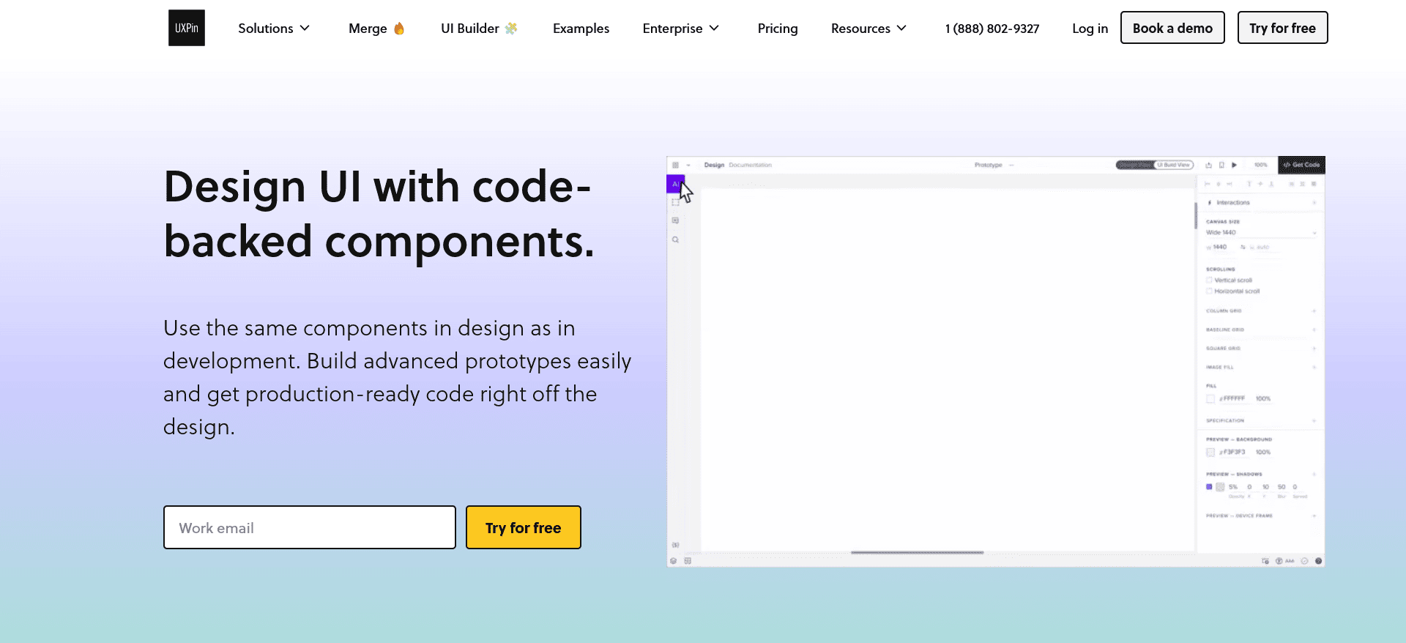
Task: Click the yellow Try for free button
Action: 524,527
